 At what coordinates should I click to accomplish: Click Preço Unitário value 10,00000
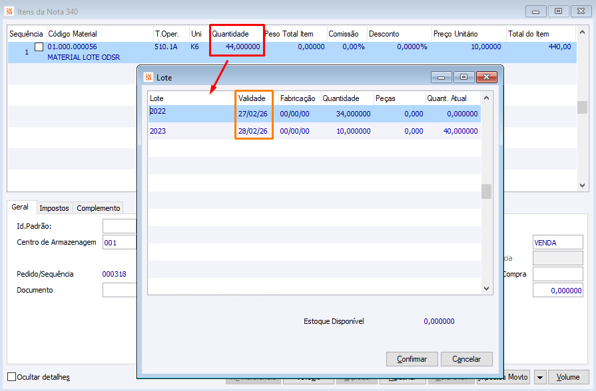click(x=485, y=47)
